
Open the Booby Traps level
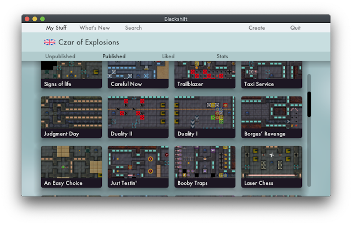(205, 167)
